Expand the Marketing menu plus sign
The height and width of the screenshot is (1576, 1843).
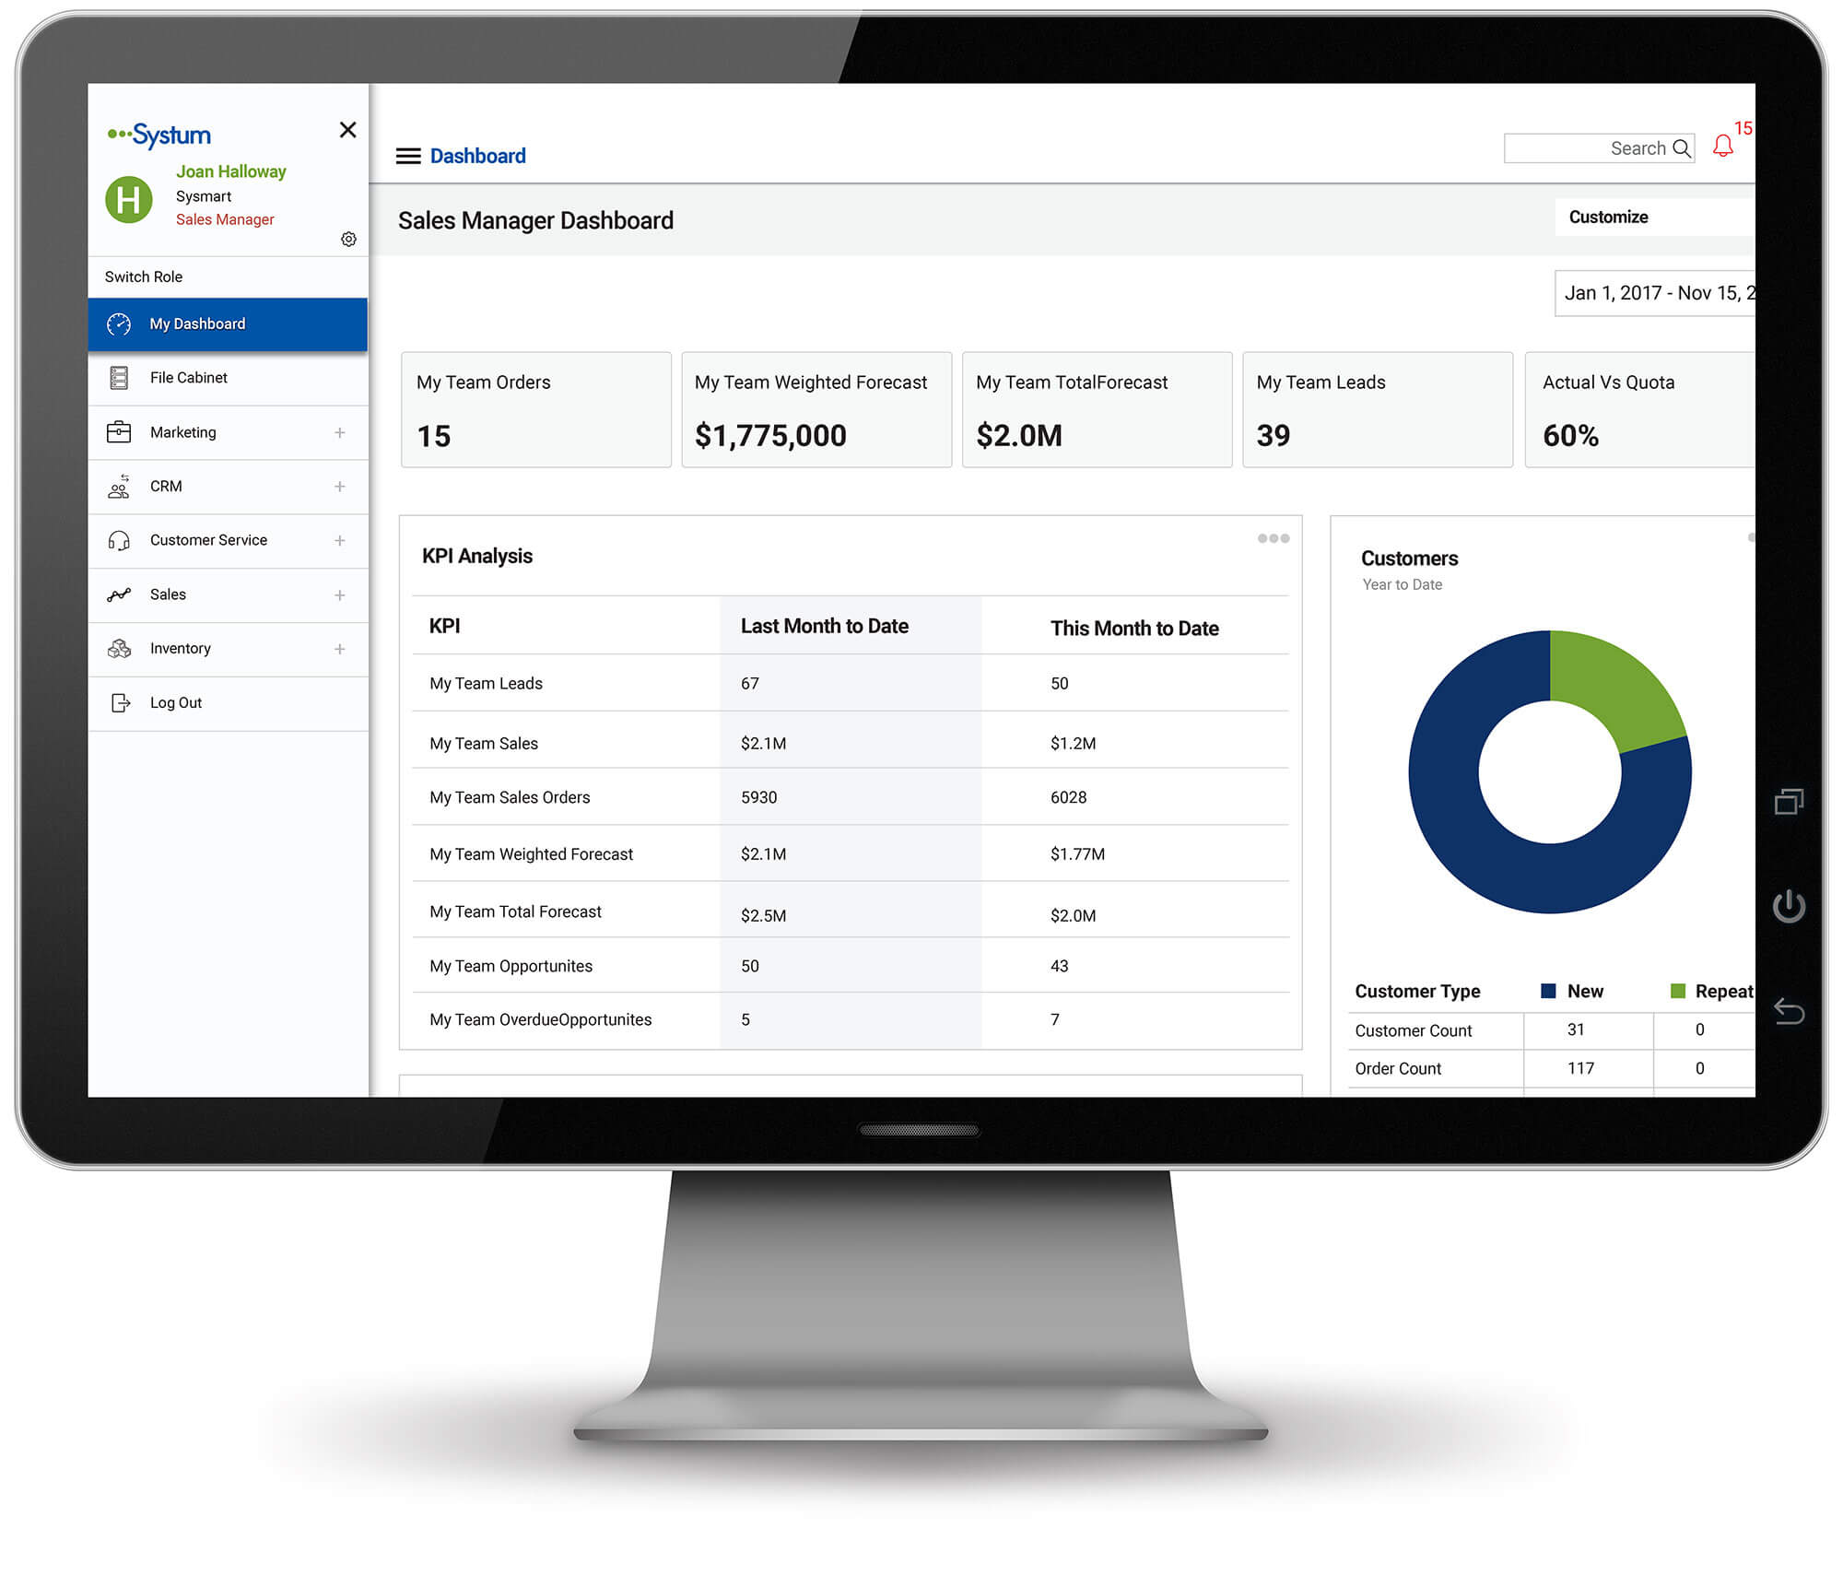pos(340,433)
